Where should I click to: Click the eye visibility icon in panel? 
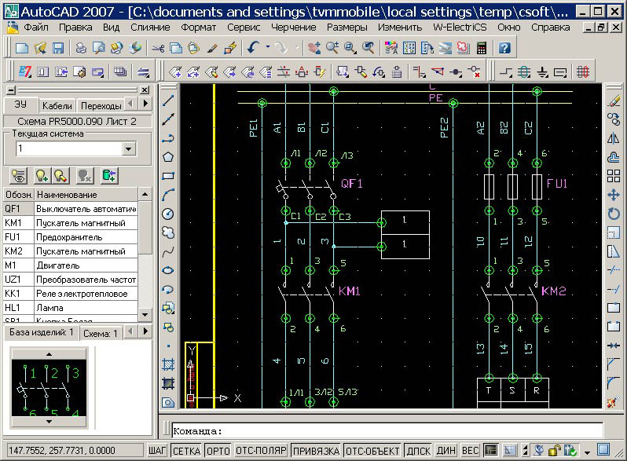(x=19, y=176)
